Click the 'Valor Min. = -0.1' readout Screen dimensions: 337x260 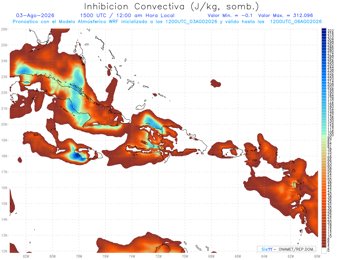(231, 15)
